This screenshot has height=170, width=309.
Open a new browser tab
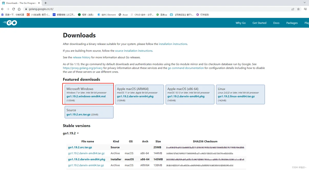tap(46, 3)
